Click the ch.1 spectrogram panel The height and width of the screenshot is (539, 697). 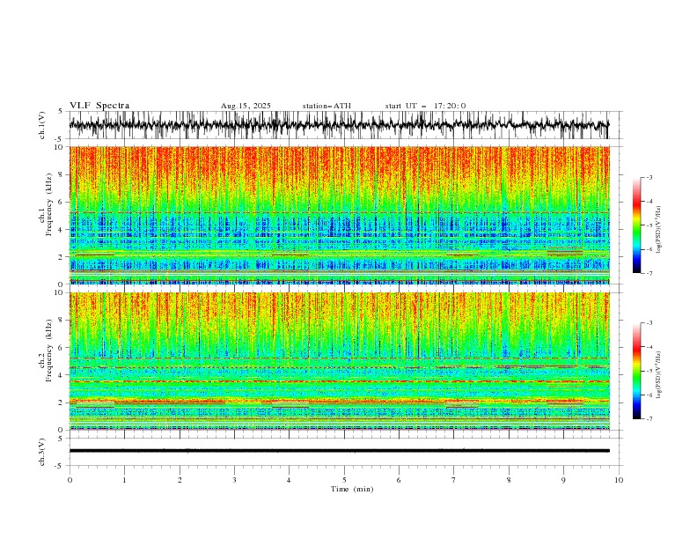(339, 215)
